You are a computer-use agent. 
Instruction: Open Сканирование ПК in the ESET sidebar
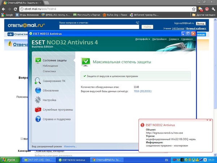point(50,81)
